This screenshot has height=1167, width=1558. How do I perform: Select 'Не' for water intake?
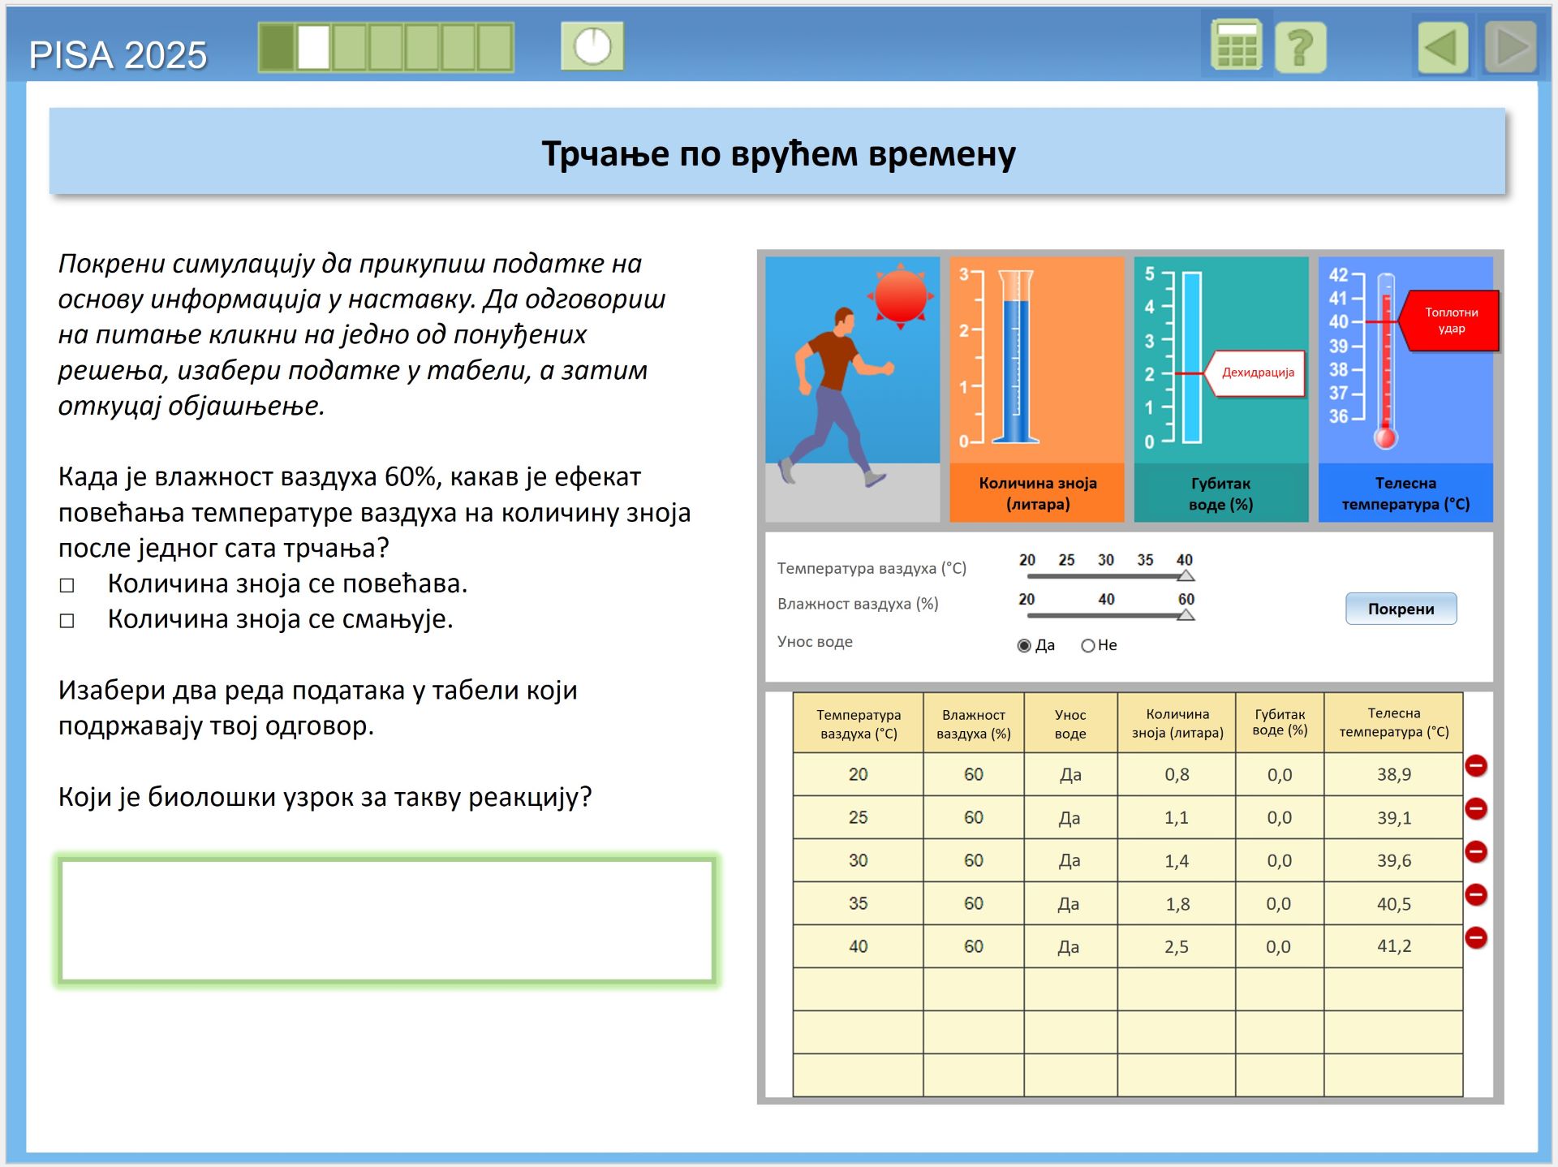pyautogui.click(x=1088, y=646)
